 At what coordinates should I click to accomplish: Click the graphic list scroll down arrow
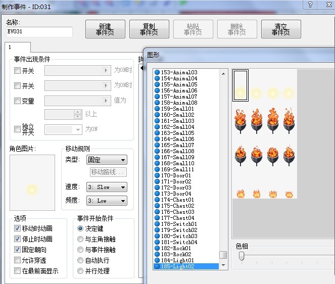[x=223, y=265]
